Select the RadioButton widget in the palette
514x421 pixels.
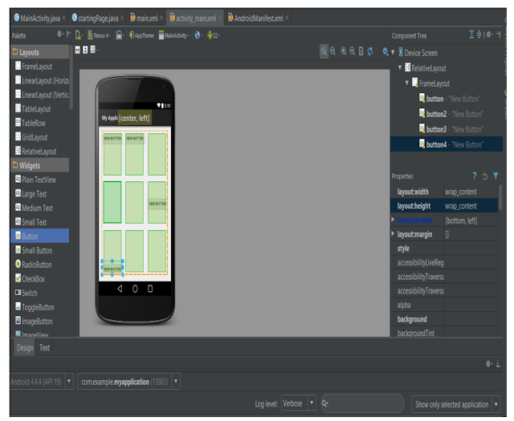(36, 265)
